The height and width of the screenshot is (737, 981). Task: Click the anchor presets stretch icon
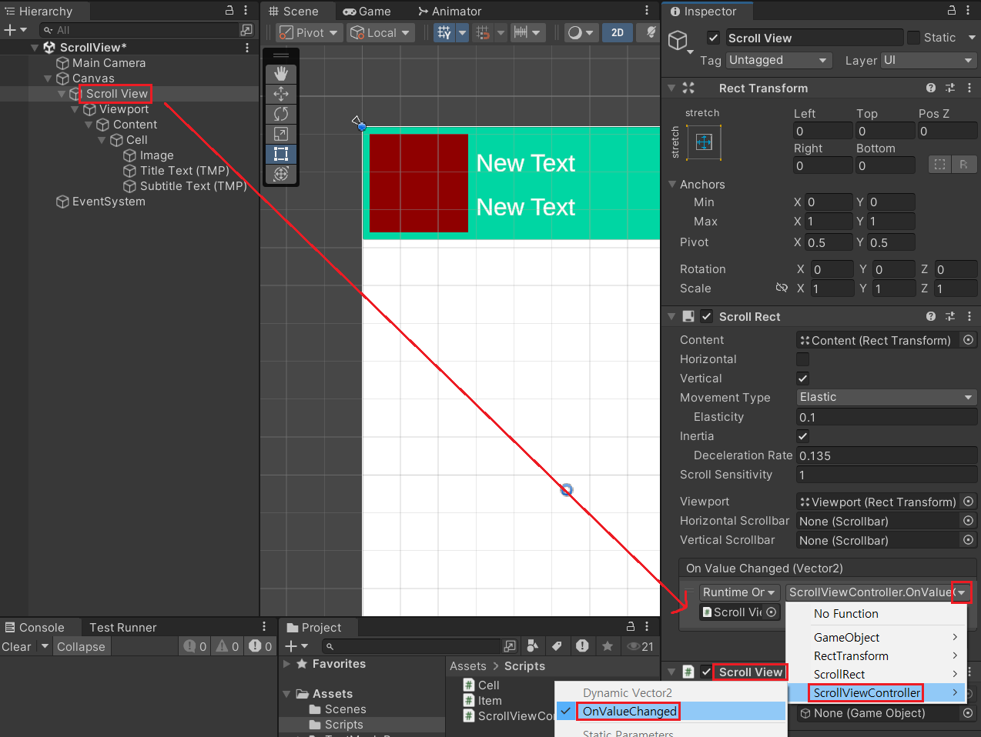coord(704,142)
